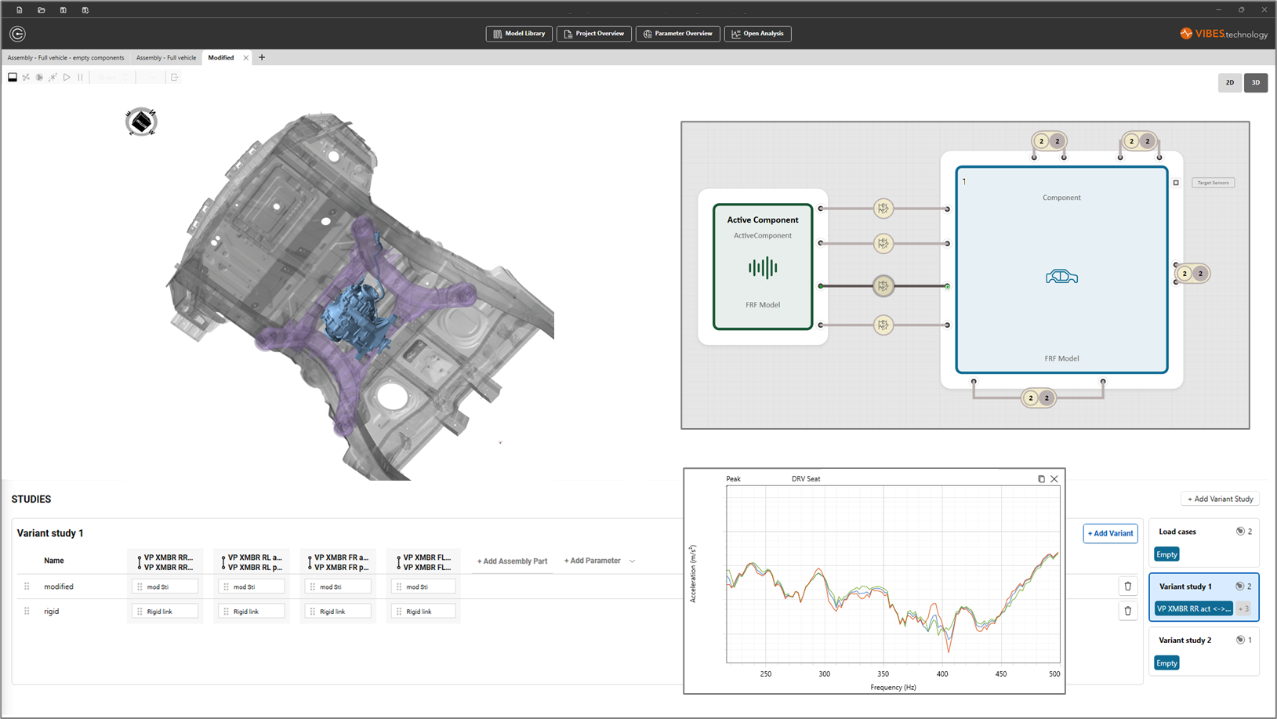Screen dimensions: 1277x719
Task: Open 'Assembly - Full vehicle - empty components' tab
Action: coord(66,58)
